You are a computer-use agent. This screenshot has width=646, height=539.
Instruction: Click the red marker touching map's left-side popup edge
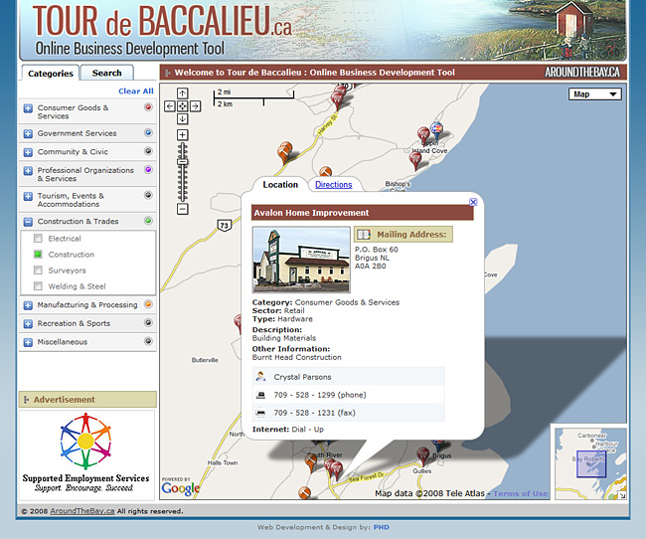click(x=239, y=323)
